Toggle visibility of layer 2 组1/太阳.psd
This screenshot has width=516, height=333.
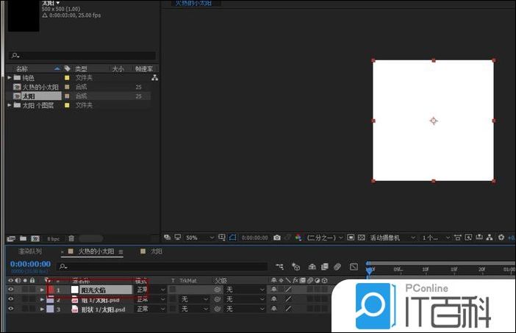[10, 300]
